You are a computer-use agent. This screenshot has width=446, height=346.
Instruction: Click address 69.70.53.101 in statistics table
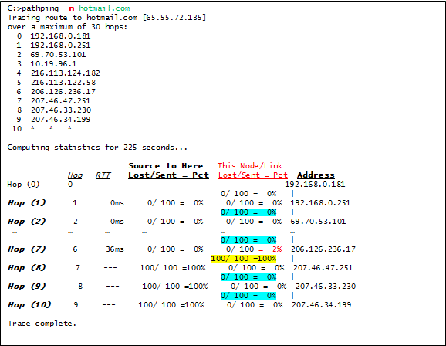pos(318,222)
